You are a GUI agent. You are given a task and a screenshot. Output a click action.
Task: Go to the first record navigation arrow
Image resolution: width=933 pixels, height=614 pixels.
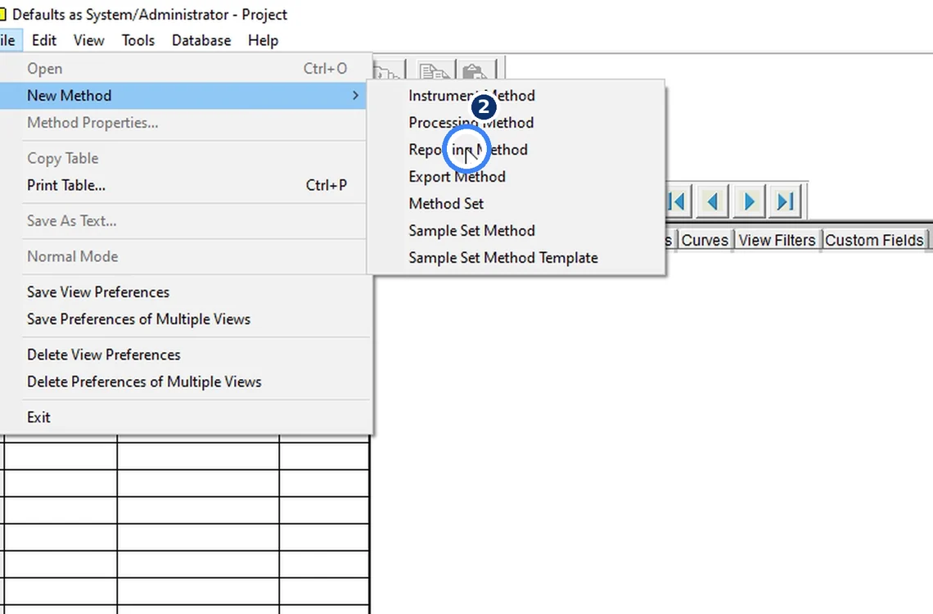[x=678, y=201]
